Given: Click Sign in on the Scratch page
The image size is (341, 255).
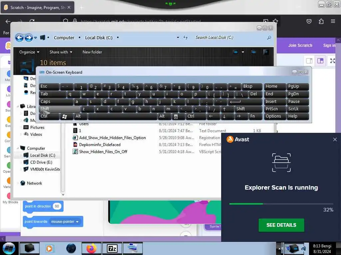Looking at the screenshot, I should click(329, 45).
